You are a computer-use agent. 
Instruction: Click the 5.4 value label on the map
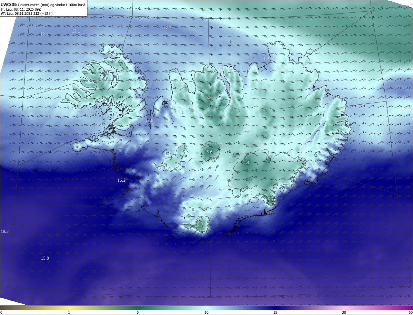tap(246, 163)
